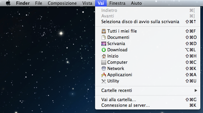203x113 pixels.
Task: Click the ⇧⌘G shortcut text
Action: (191, 100)
